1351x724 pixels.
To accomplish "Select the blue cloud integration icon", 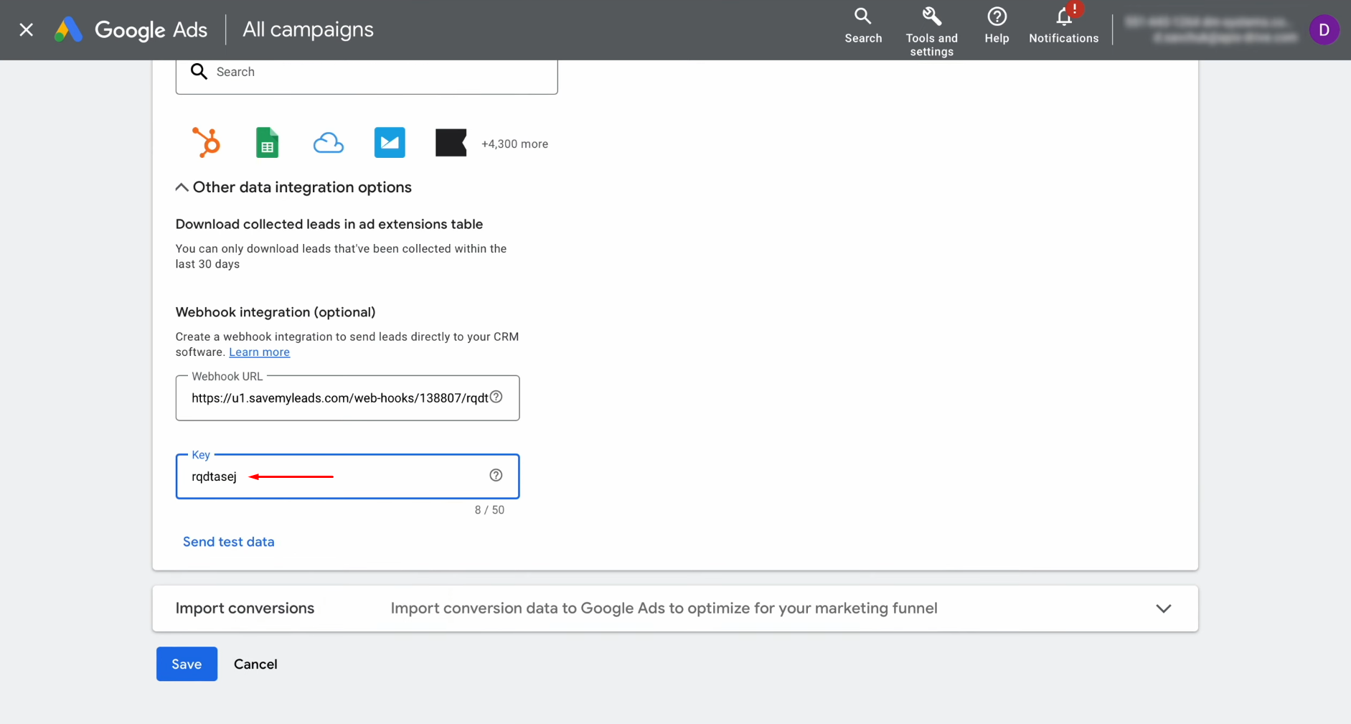I will coord(329,143).
